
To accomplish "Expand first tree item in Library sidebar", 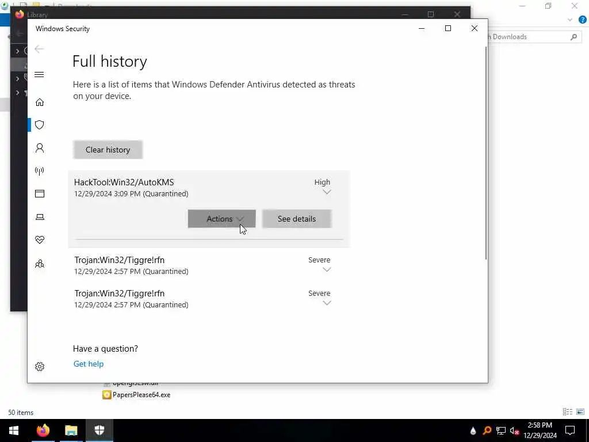I will coord(17,51).
